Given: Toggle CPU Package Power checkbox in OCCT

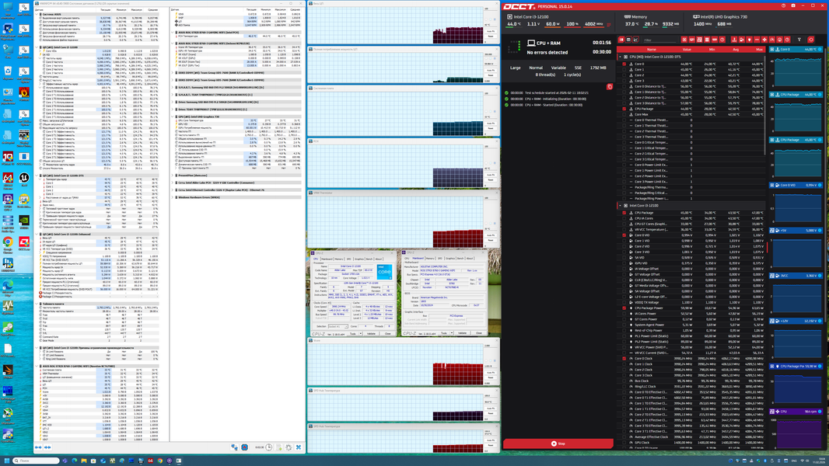Looking at the screenshot, I should (x=624, y=308).
